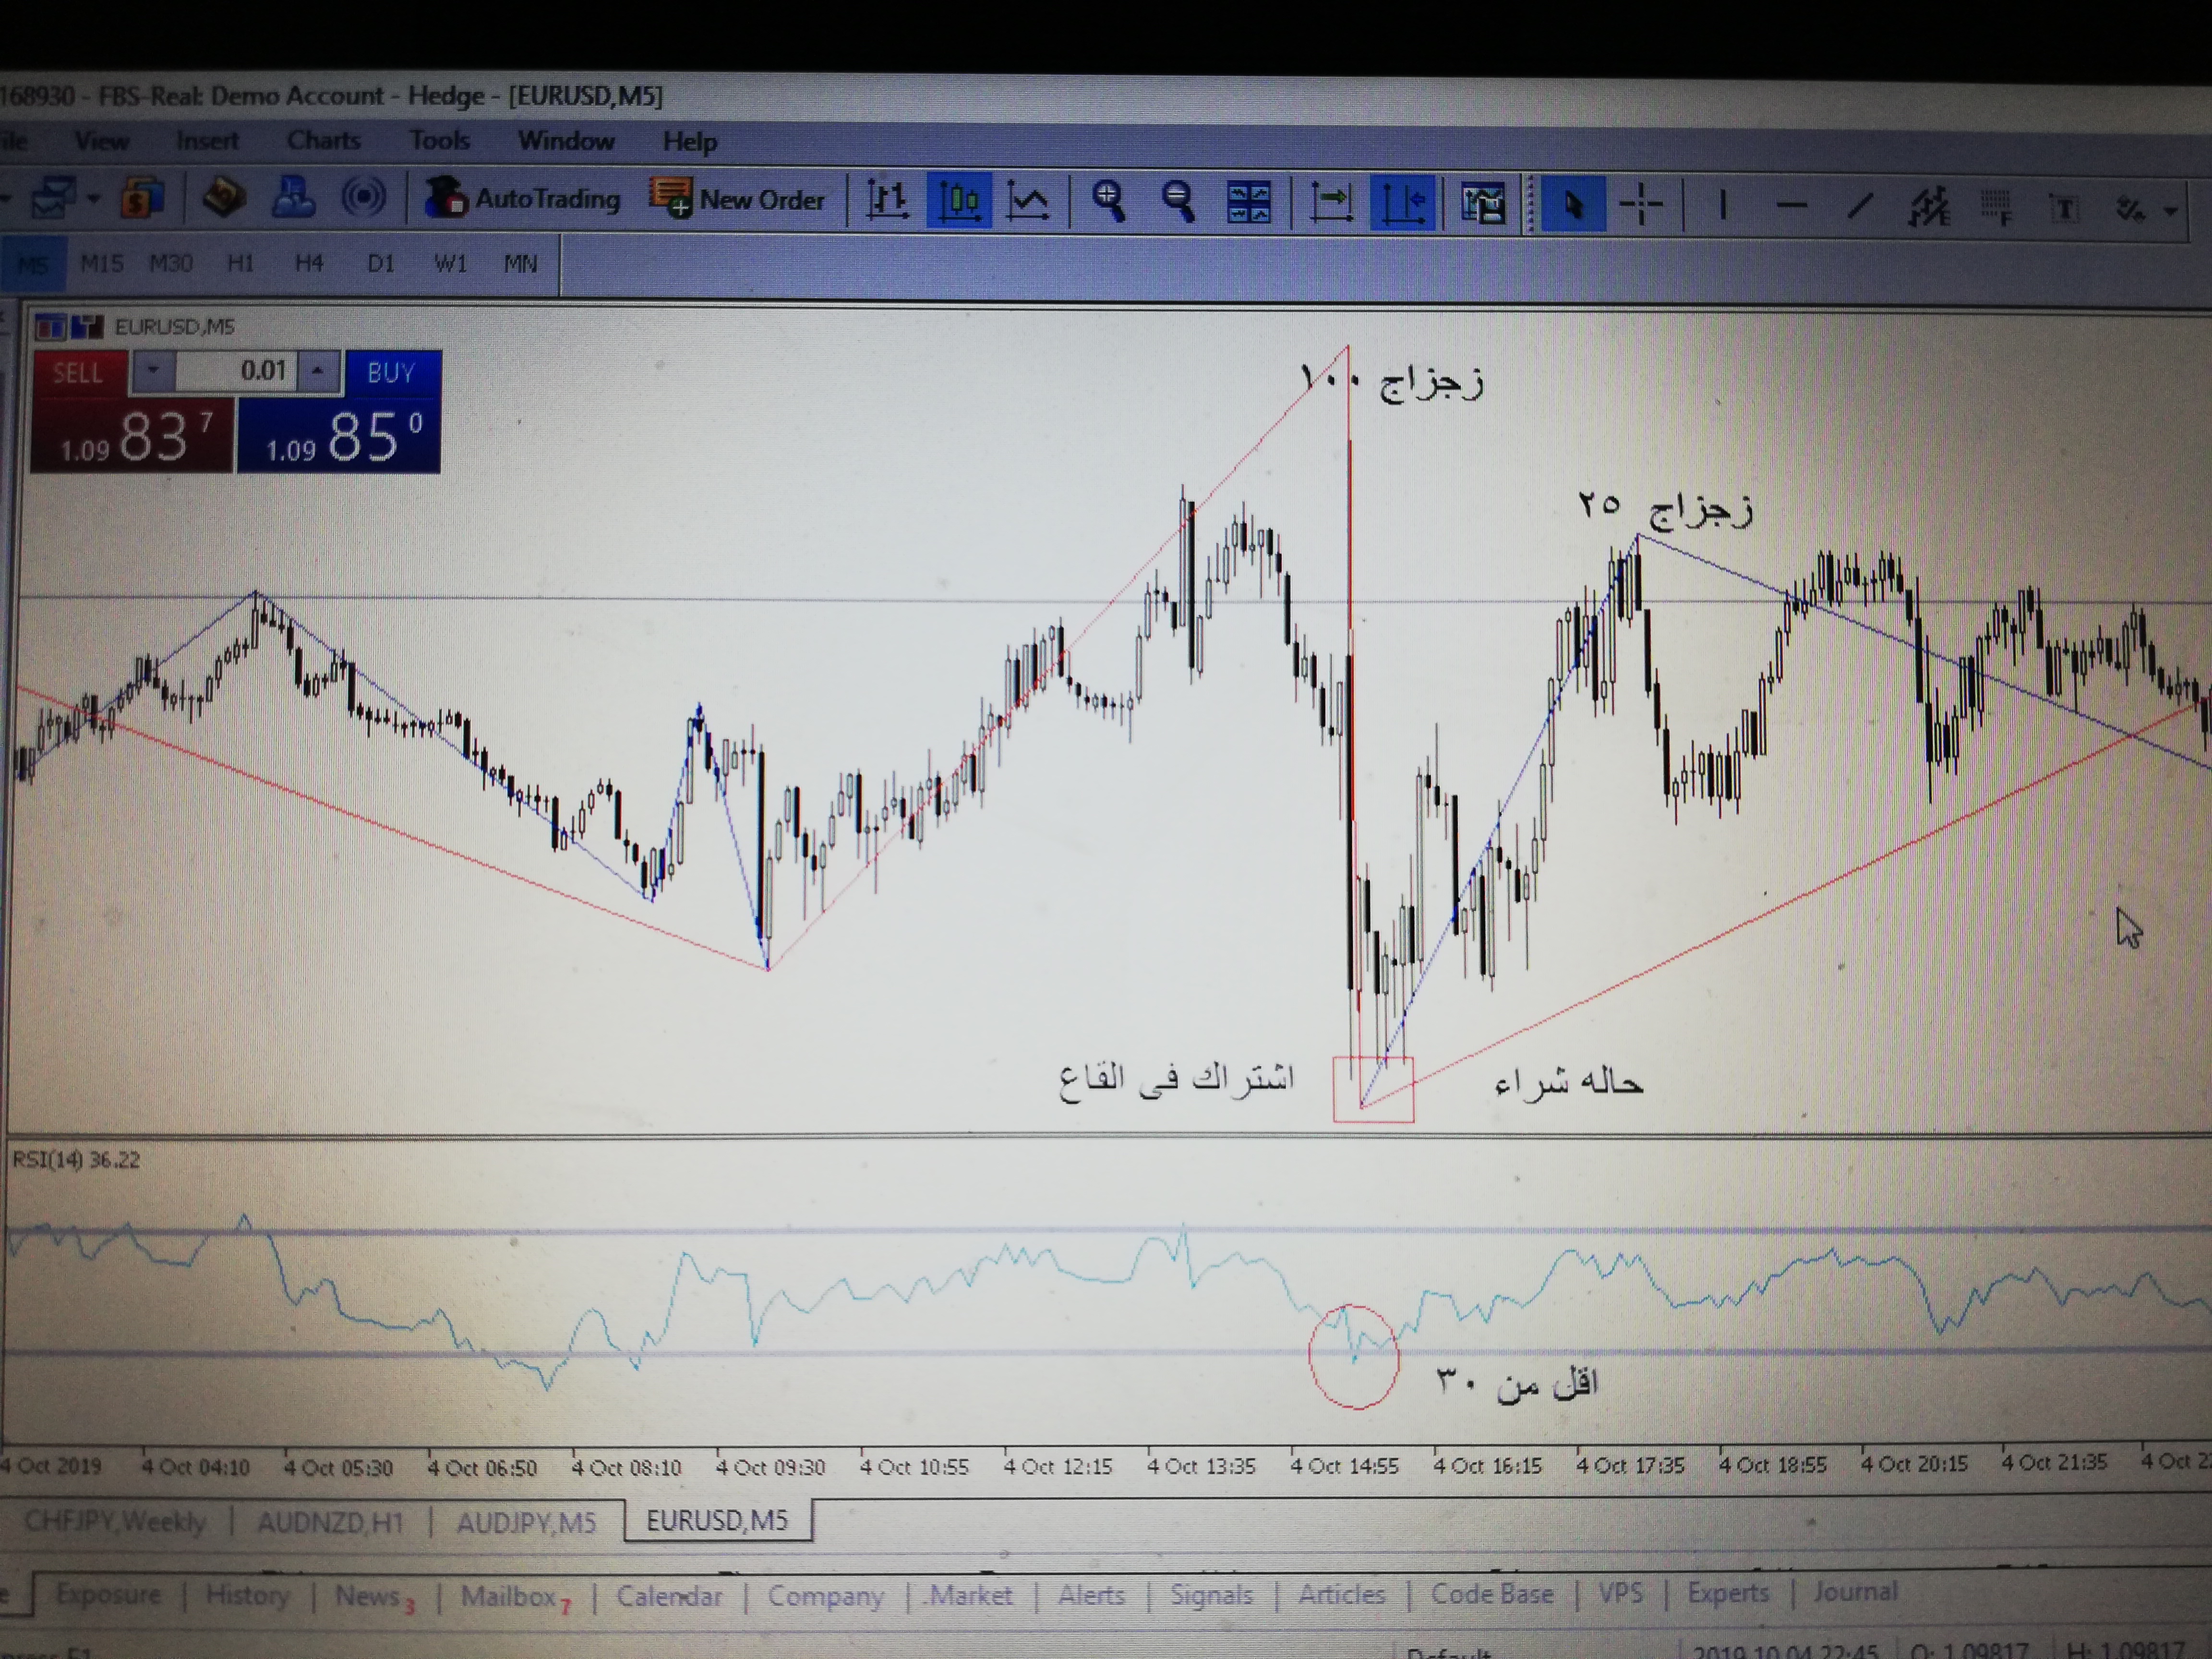Pick the trendline drawing tool
The width and height of the screenshot is (2212, 1659).
point(1859,207)
